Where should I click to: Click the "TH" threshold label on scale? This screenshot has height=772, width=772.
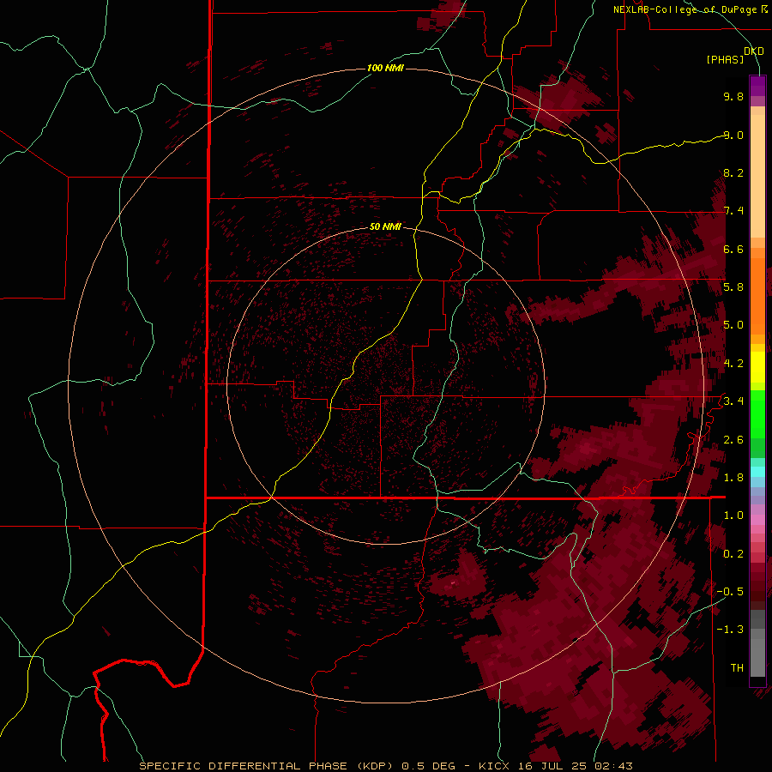coord(737,668)
